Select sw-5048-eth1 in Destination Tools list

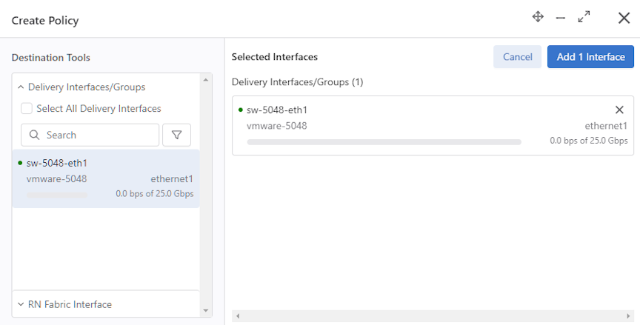point(106,178)
